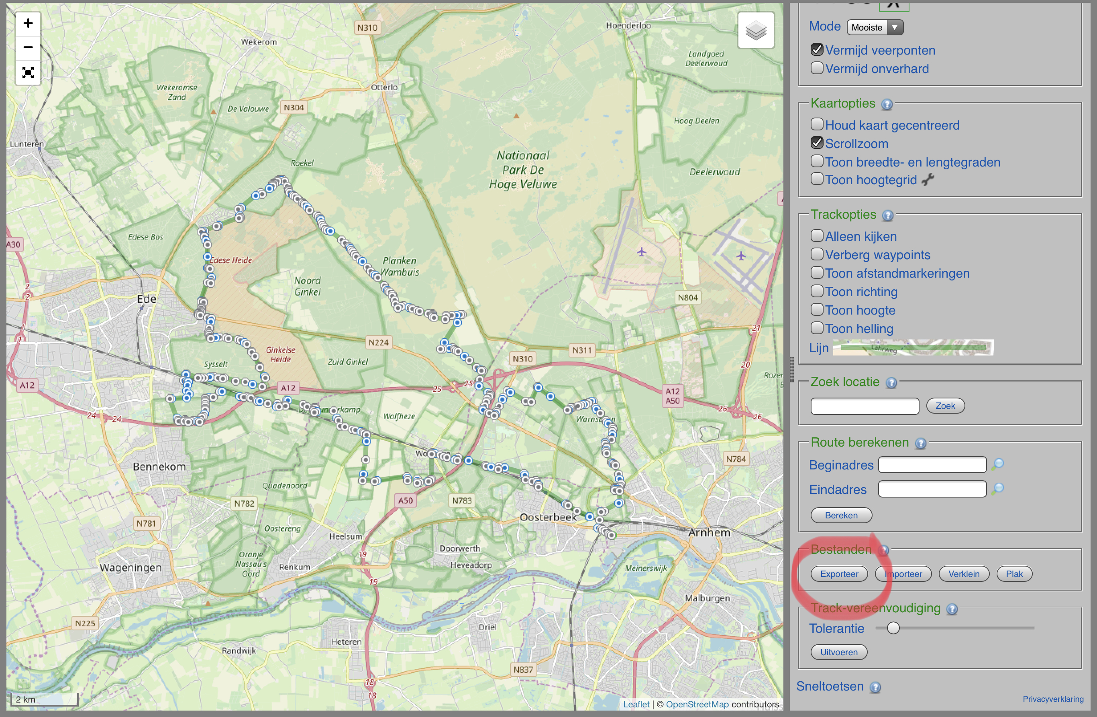The width and height of the screenshot is (1097, 717).
Task: Expand the Sneltoetsen section
Action: [x=830, y=686]
